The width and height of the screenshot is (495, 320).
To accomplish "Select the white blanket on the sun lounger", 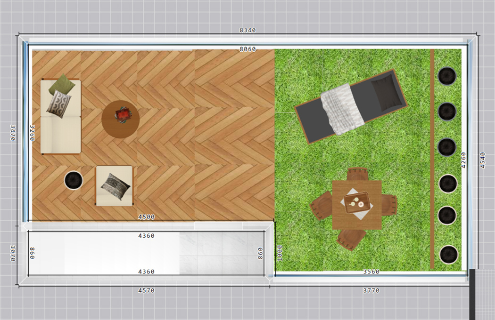I will pos(342,109).
